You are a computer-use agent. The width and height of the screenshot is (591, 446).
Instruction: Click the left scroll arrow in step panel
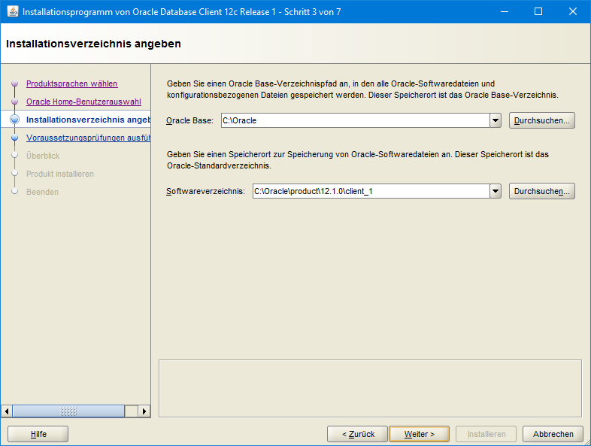7,411
